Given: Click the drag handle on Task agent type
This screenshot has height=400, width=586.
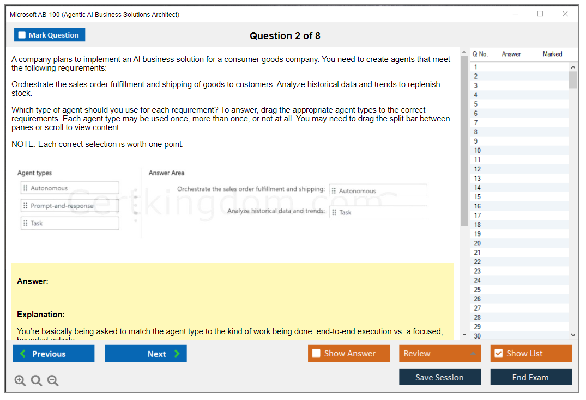Looking at the screenshot, I should [26, 223].
